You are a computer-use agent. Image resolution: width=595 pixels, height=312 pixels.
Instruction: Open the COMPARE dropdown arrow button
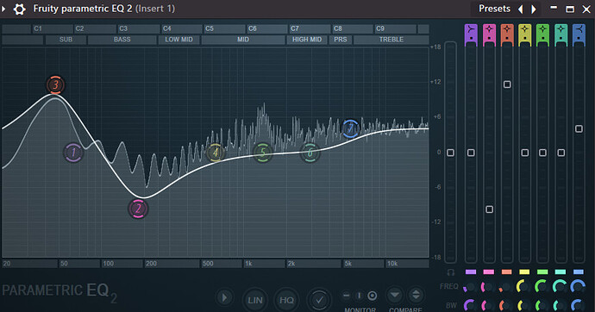tap(395, 295)
